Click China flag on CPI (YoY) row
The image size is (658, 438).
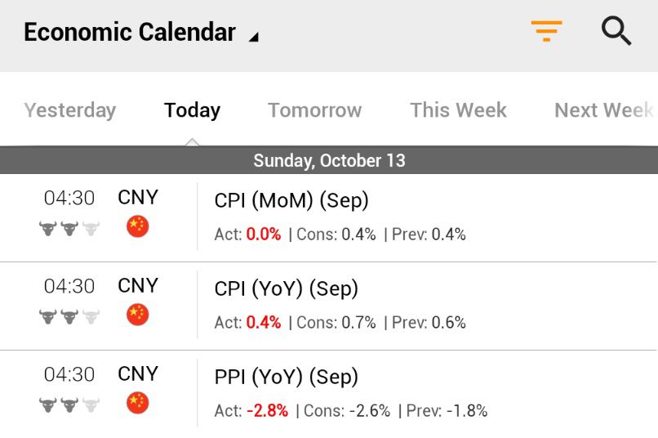(x=138, y=315)
